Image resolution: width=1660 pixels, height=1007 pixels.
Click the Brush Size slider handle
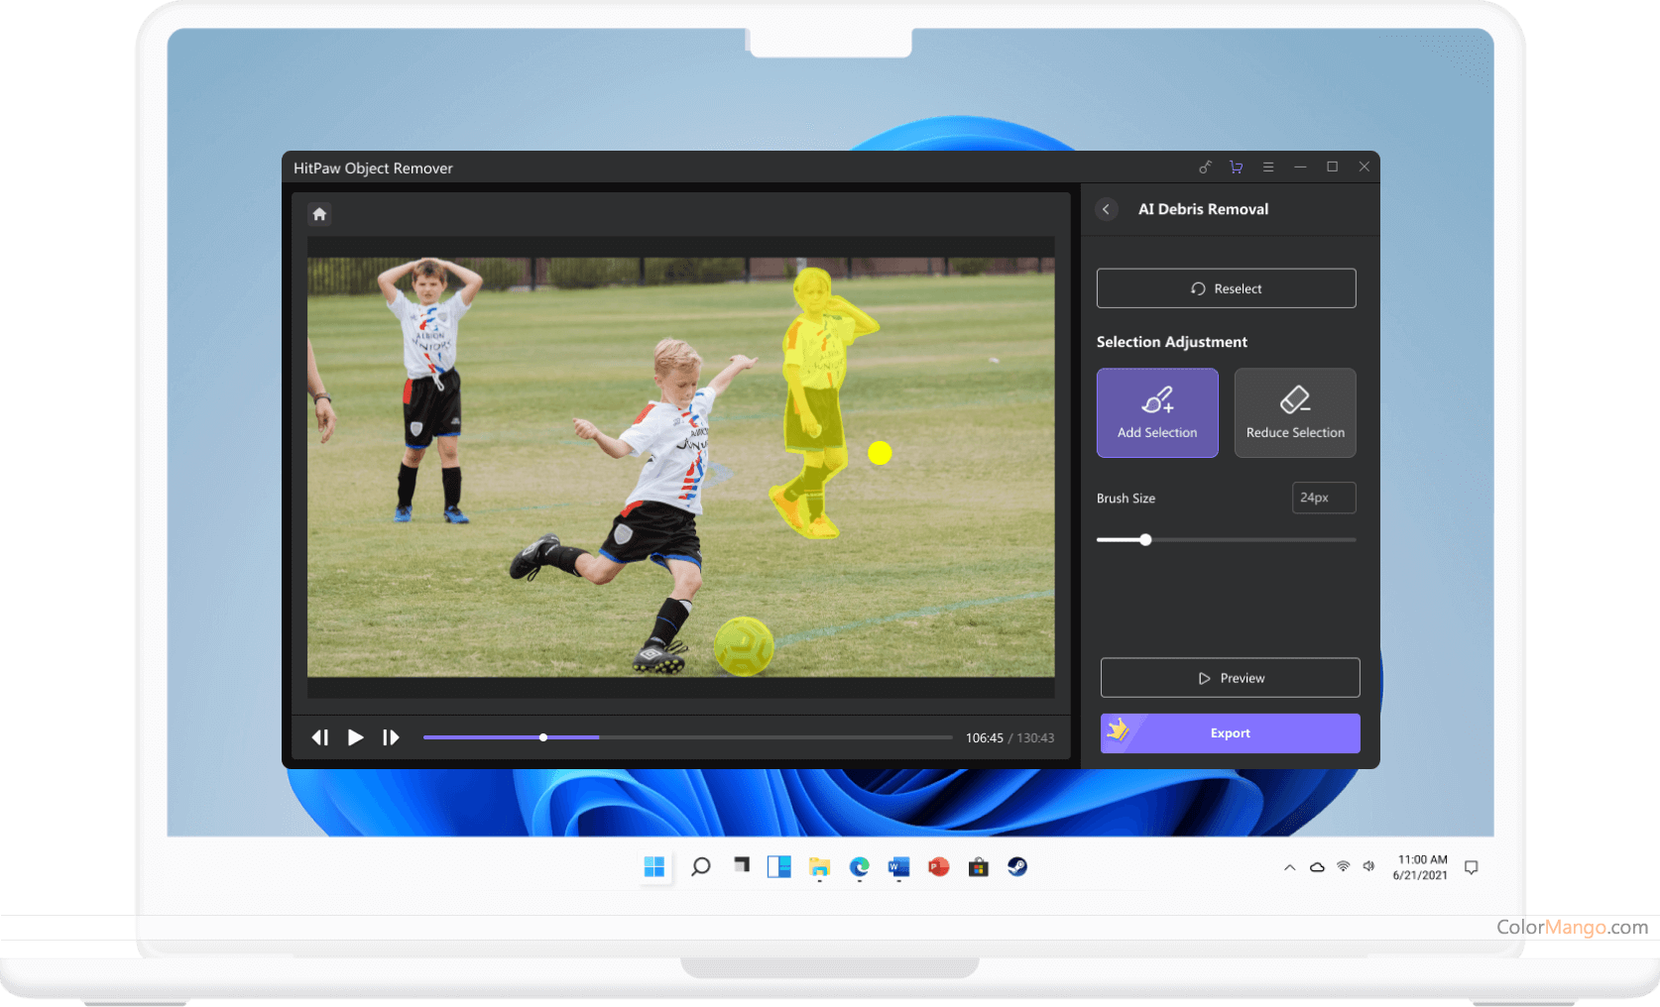coord(1145,540)
